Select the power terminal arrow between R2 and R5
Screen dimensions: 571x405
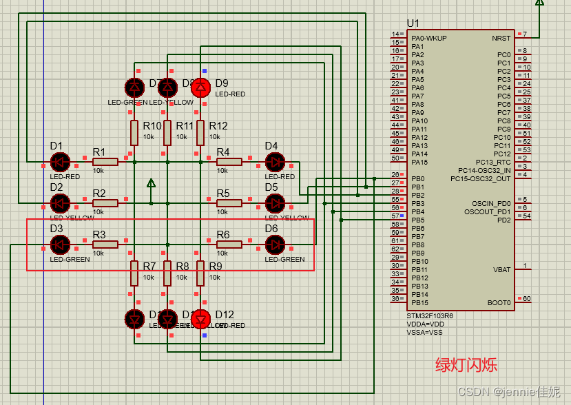click(151, 183)
